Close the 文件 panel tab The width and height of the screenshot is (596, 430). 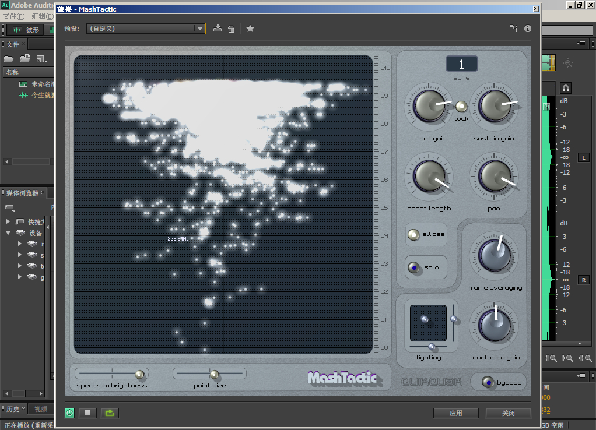tap(23, 44)
